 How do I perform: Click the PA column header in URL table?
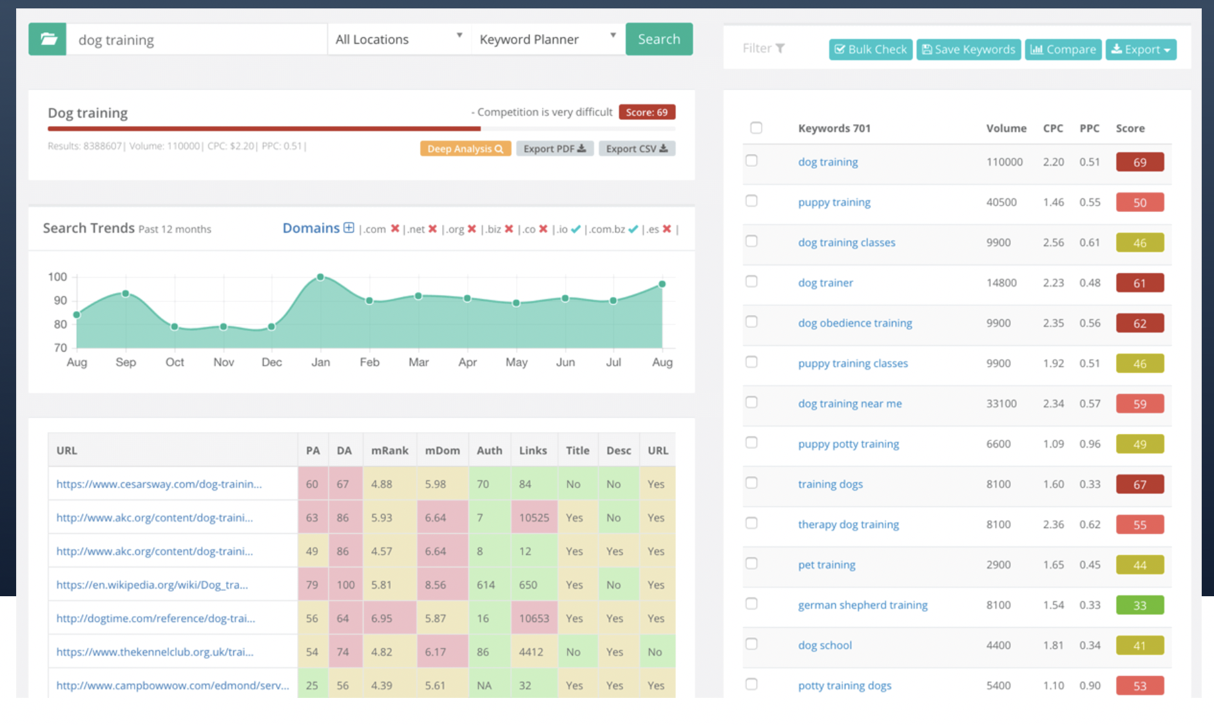point(313,450)
